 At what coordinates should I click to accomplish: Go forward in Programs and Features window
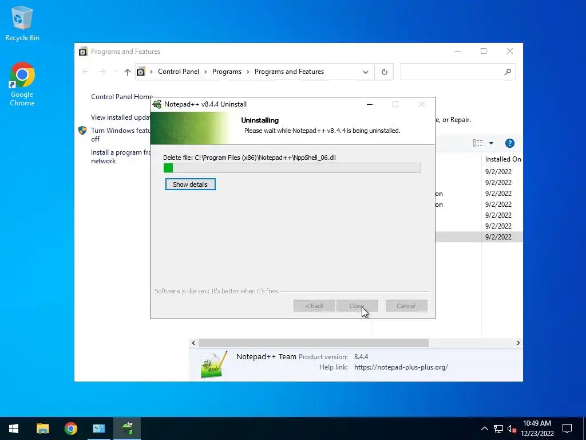[102, 72]
